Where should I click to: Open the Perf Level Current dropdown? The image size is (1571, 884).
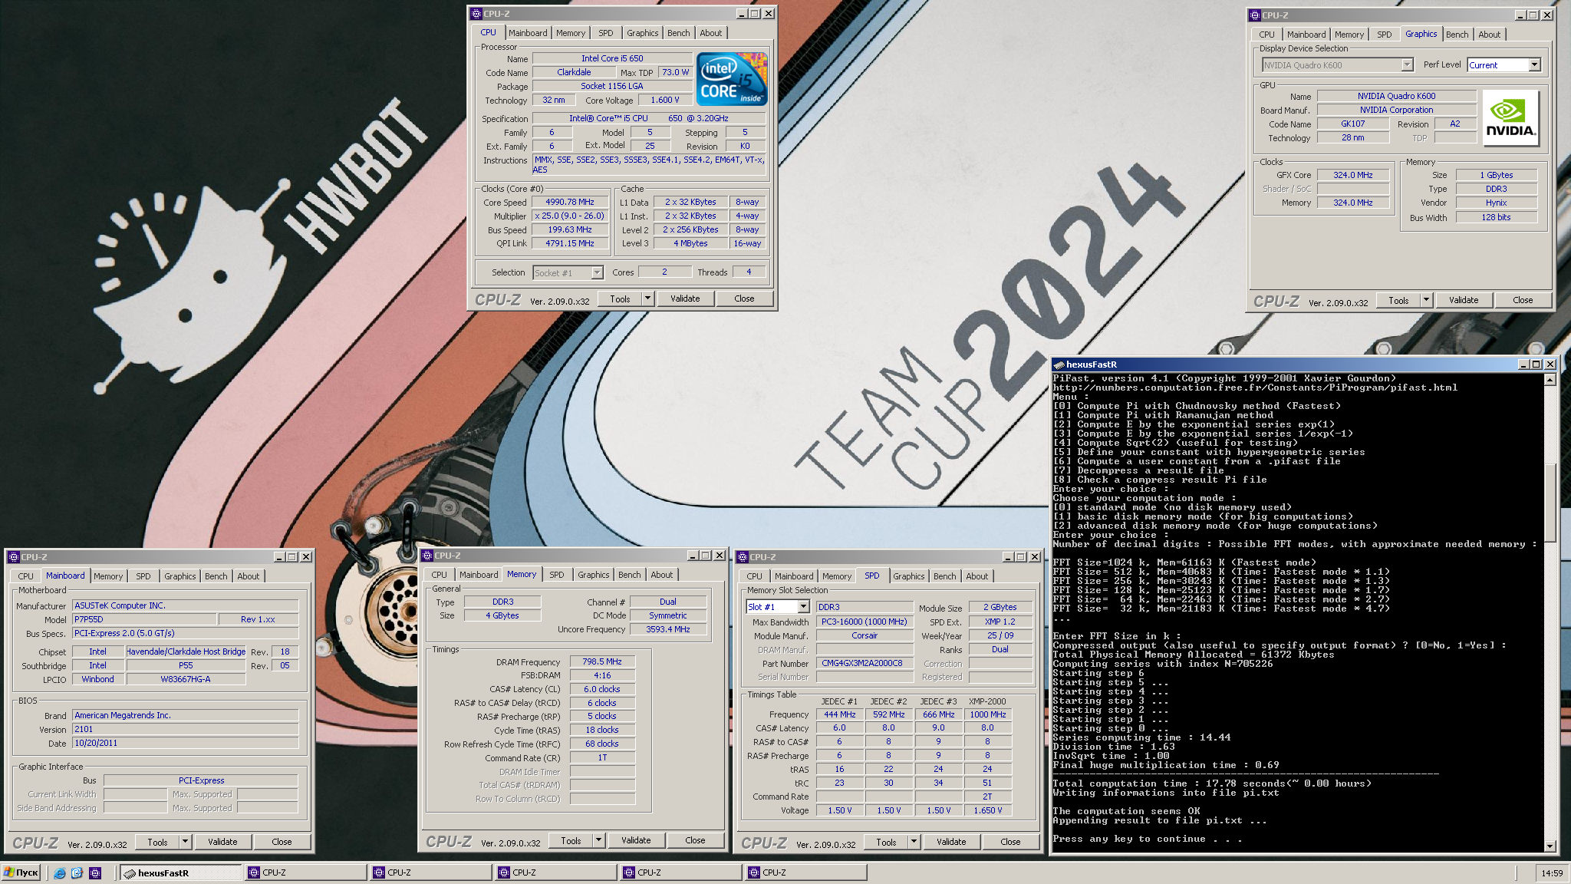click(1534, 65)
